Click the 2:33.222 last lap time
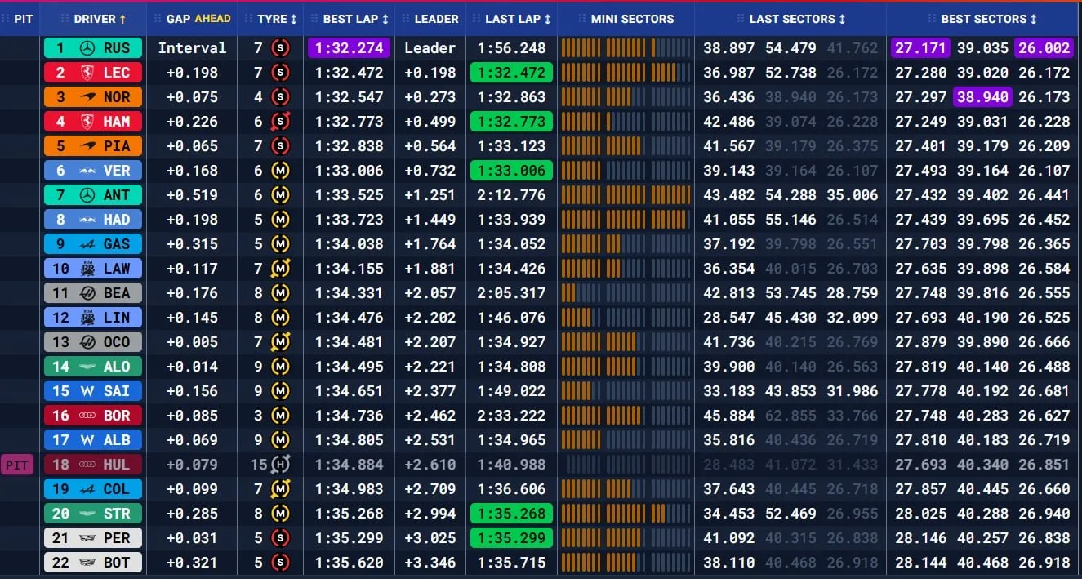 point(512,416)
